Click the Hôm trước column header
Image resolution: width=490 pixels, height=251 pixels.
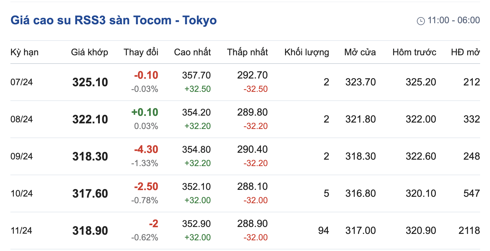coord(414,52)
